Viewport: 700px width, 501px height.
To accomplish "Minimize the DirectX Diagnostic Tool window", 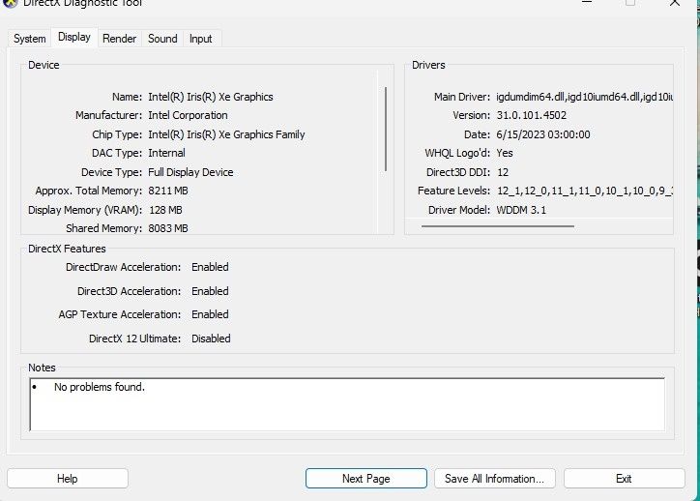I will (587, 3).
